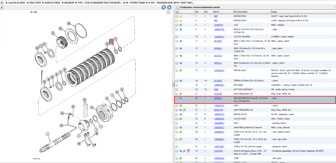The image size is (336, 163).
Task: Open NSS link in Ref 20 row
Action: pos(216,89)
